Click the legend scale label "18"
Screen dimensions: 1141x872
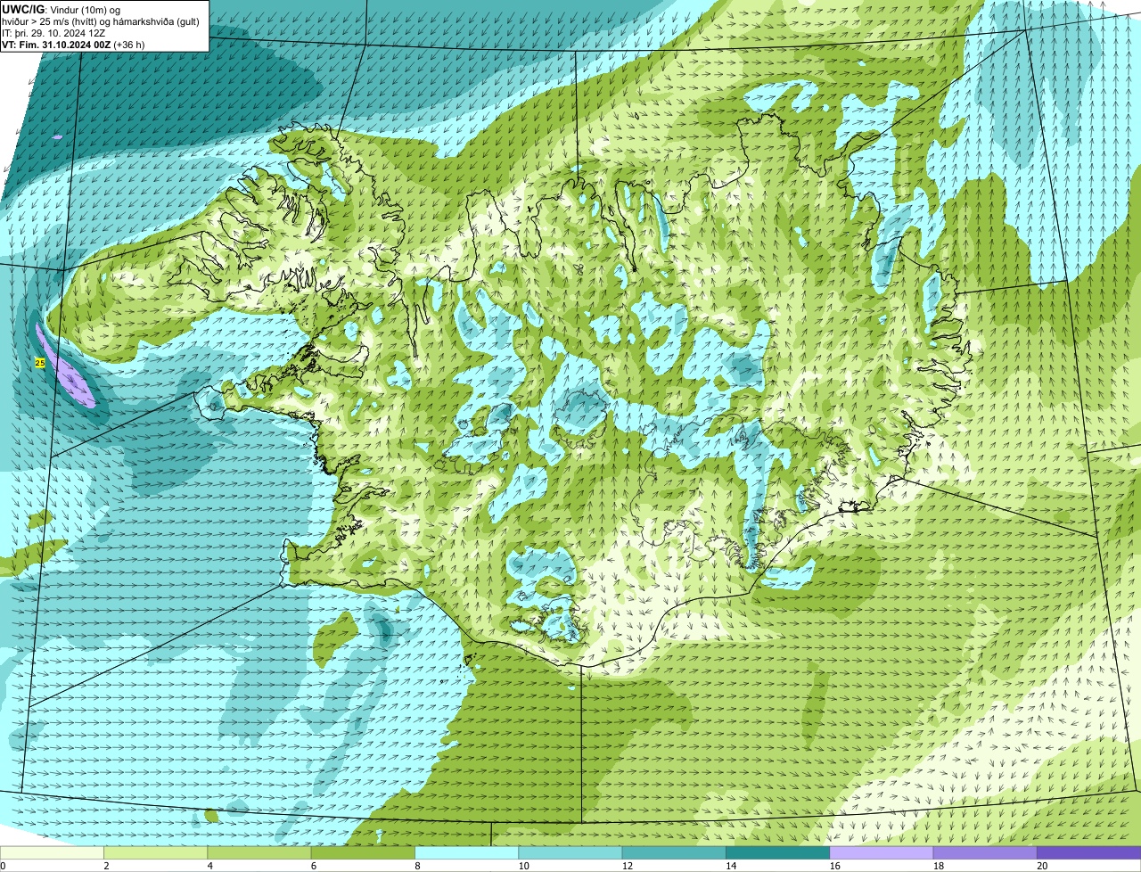tap(938, 866)
